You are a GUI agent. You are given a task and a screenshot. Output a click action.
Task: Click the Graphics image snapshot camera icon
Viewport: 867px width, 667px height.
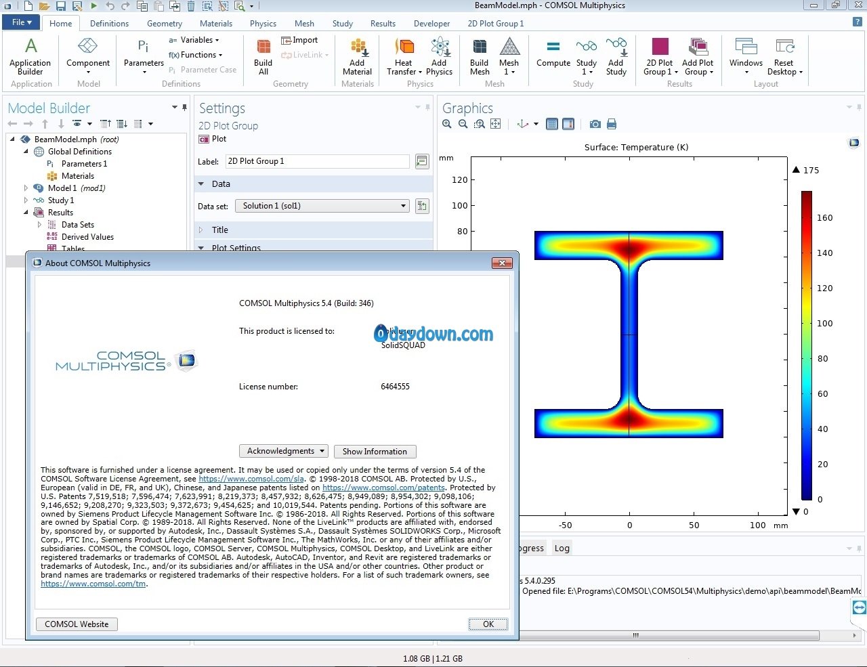click(x=595, y=124)
